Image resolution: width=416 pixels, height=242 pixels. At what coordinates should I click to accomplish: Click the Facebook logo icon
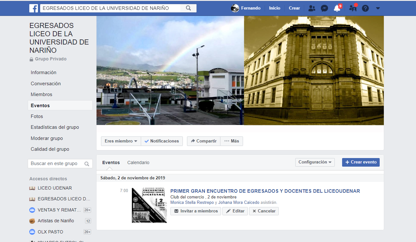click(x=33, y=8)
